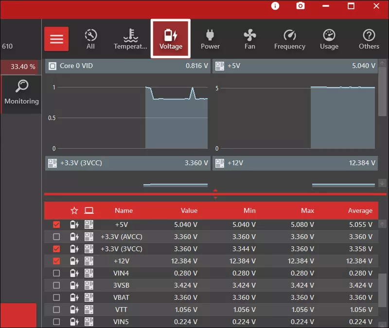Viewport: 389px width, 328px height.
Task: Open the Usage tab
Action: 329,39
